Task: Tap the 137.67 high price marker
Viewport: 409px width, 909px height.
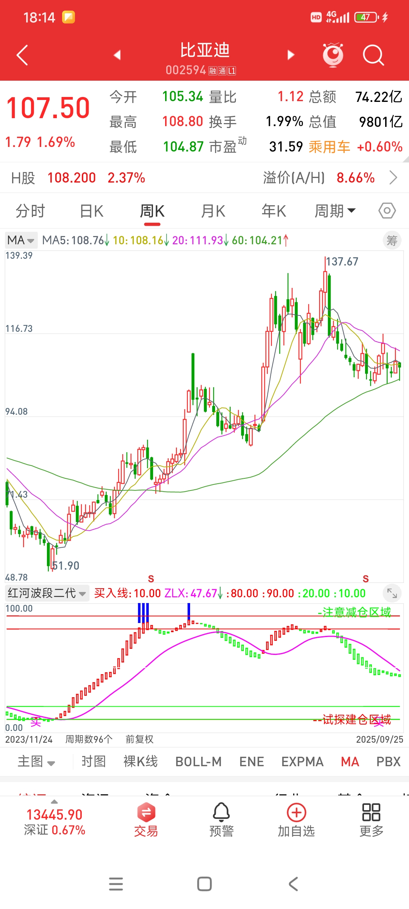Action: coord(342,261)
